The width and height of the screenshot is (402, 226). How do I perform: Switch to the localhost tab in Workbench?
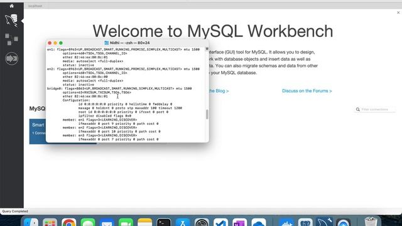click(35, 6)
